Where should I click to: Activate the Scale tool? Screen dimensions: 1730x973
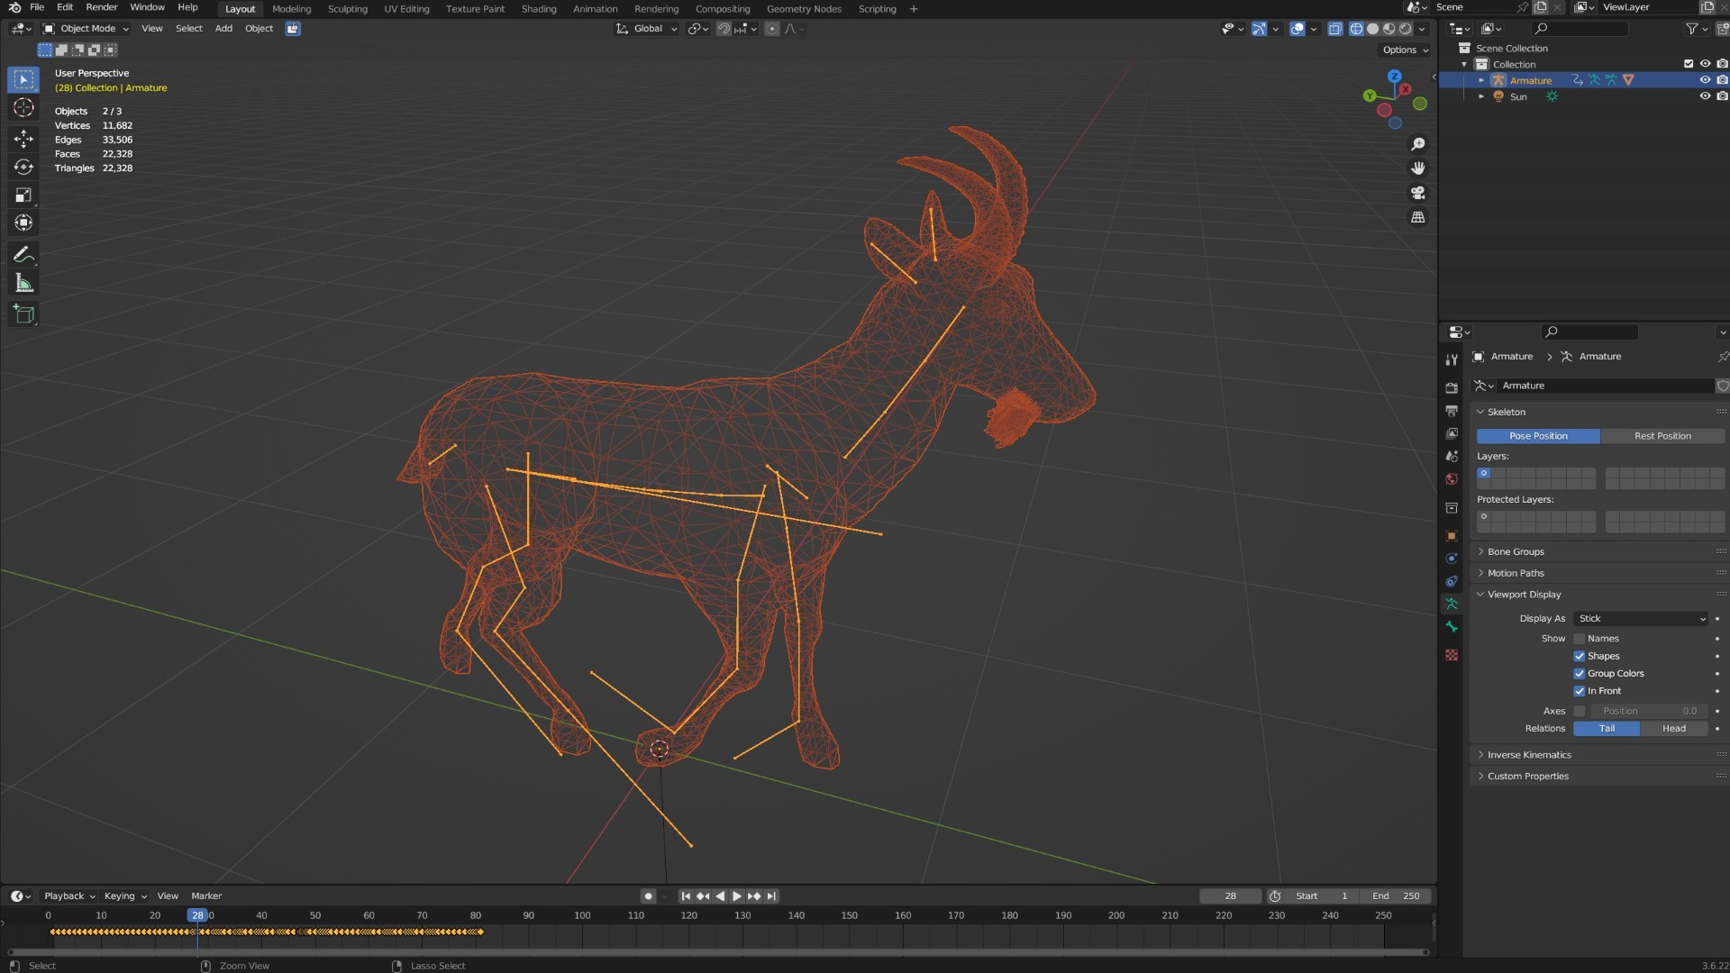point(23,196)
